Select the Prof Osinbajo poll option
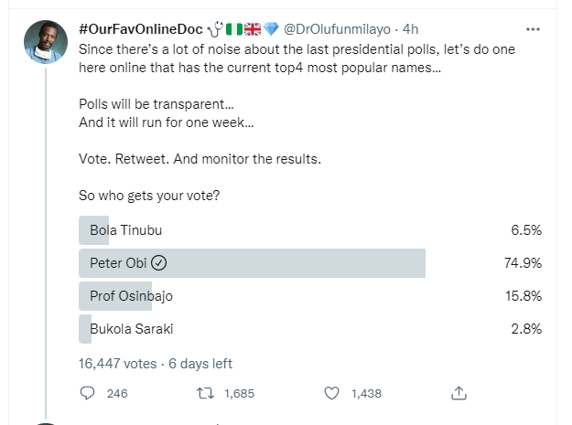This screenshot has height=425, width=572. [x=132, y=296]
